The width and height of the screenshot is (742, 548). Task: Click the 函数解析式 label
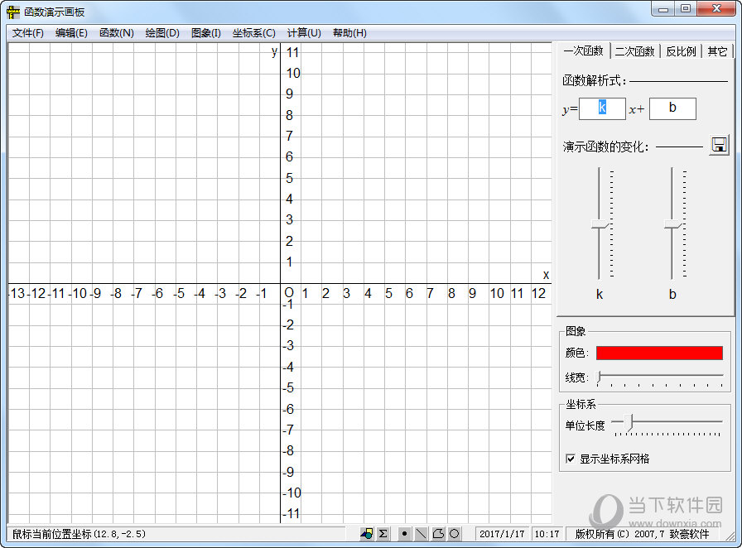tap(595, 80)
